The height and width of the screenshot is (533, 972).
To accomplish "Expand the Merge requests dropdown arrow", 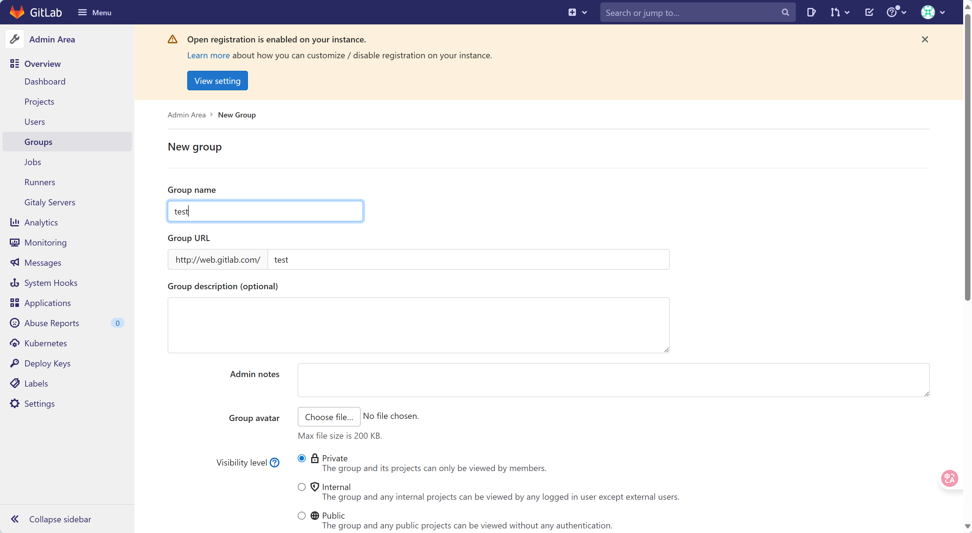I will point(847,13).
